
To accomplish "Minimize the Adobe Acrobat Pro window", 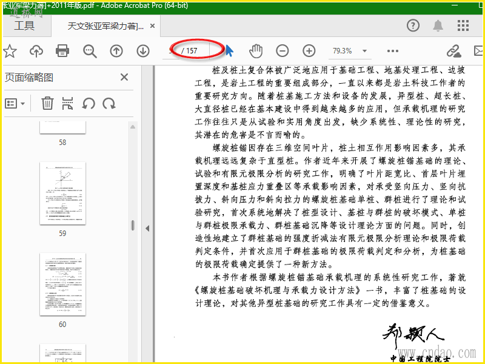I will pos(455,5).
